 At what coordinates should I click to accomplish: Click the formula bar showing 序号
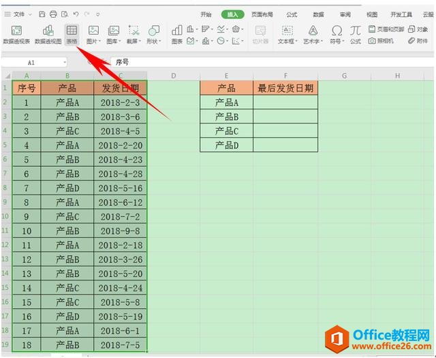271,62
